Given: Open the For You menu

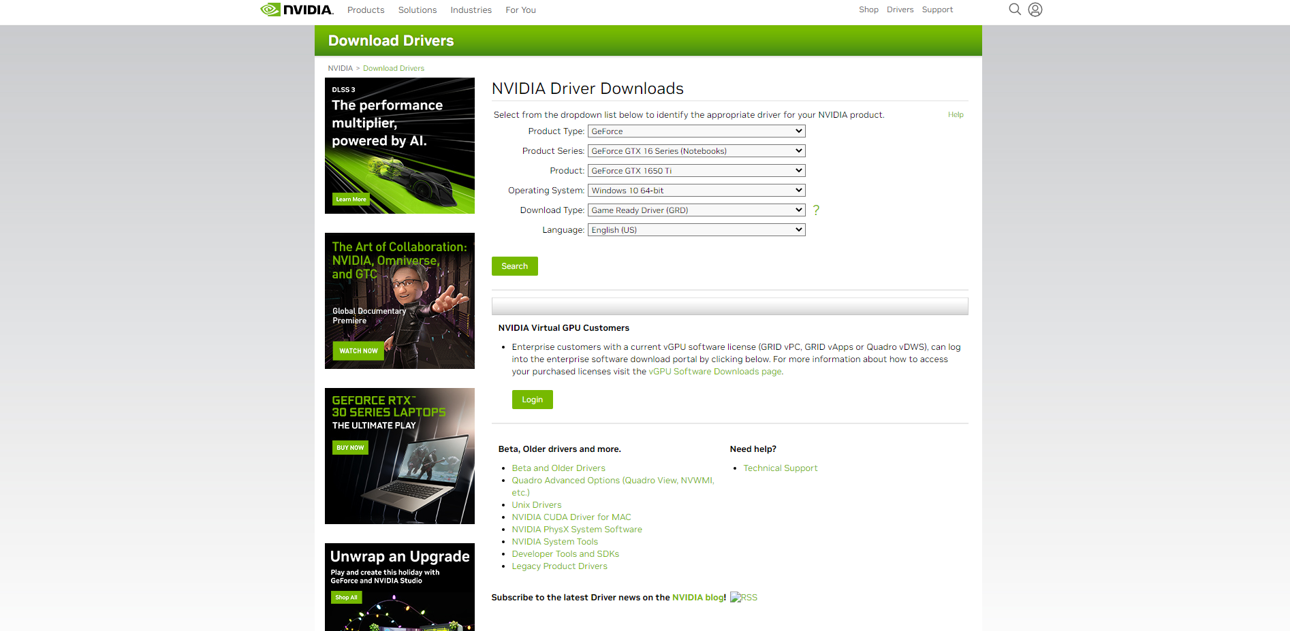Looking at the screenshot, I should tap(520, 10).
